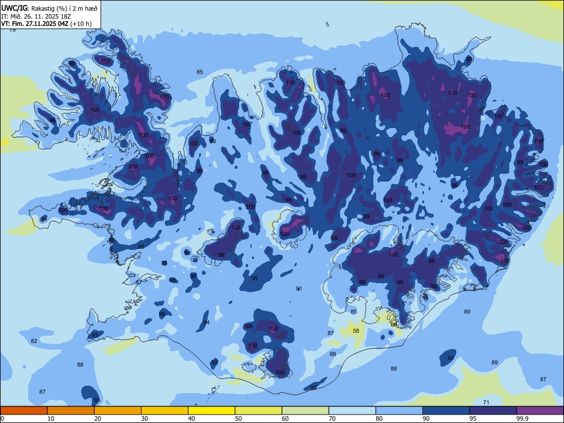Click the 'IT: Mið. 26. 11. 2025 18Z' line
Image resolution: width=564 pixels, height=423 pixels.
coord(37,16)
